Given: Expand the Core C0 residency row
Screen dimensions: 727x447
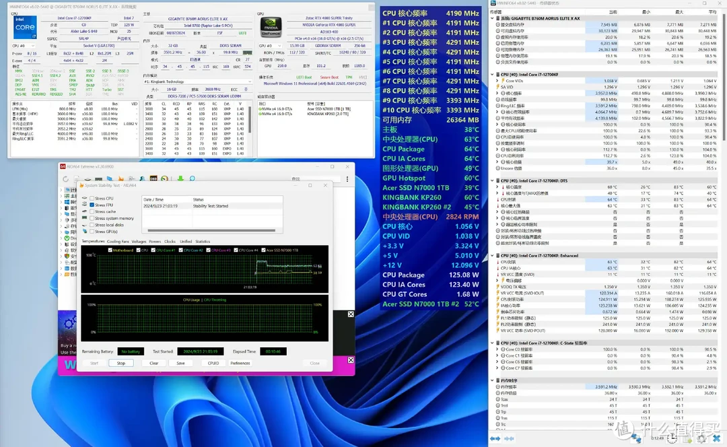Looking at the screenshot, I should (497, 349).
